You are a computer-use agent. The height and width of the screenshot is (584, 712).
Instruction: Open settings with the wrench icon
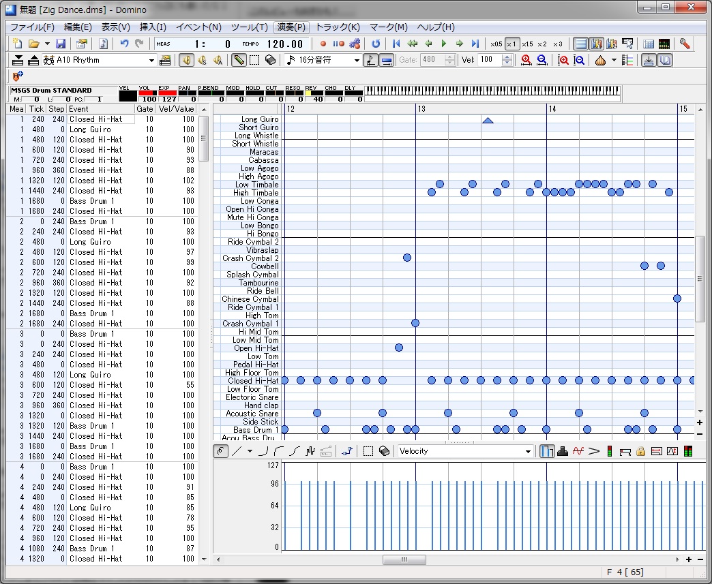pyautogui.click(x=685, y=44)
